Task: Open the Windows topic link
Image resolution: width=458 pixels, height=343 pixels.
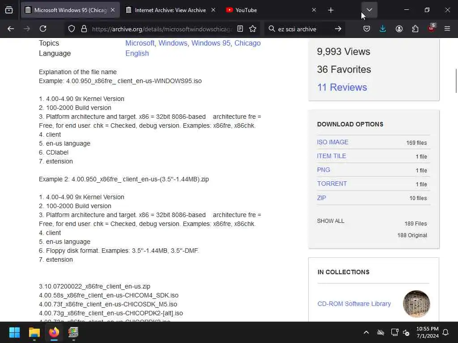Action: tap(173, 43)
